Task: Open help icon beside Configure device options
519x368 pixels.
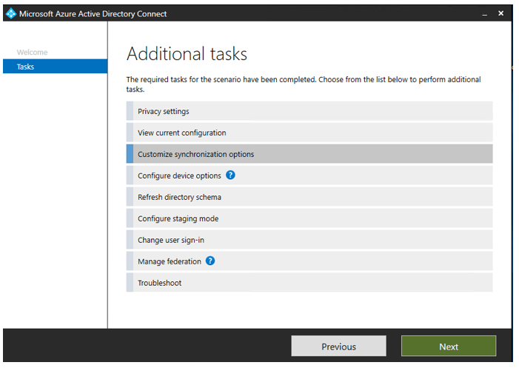Action: pyautogui.click(x=230, y=175)
